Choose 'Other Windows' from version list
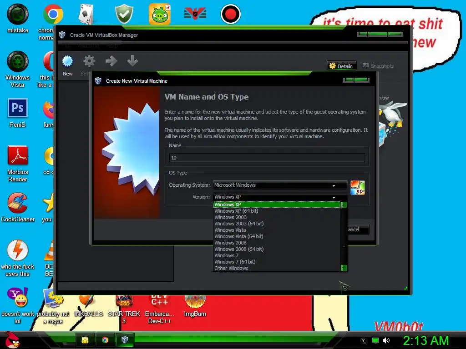The image size is (466, 349). pyautogui.click(x=277, y=268)
